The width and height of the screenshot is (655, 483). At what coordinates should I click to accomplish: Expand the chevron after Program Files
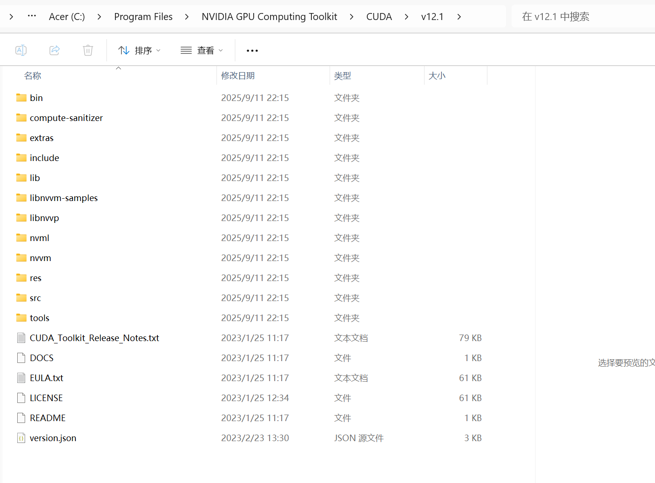point(187,17)
